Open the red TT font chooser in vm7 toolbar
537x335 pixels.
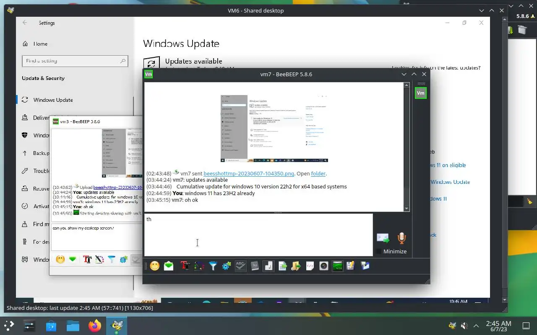tap(185, 266)
